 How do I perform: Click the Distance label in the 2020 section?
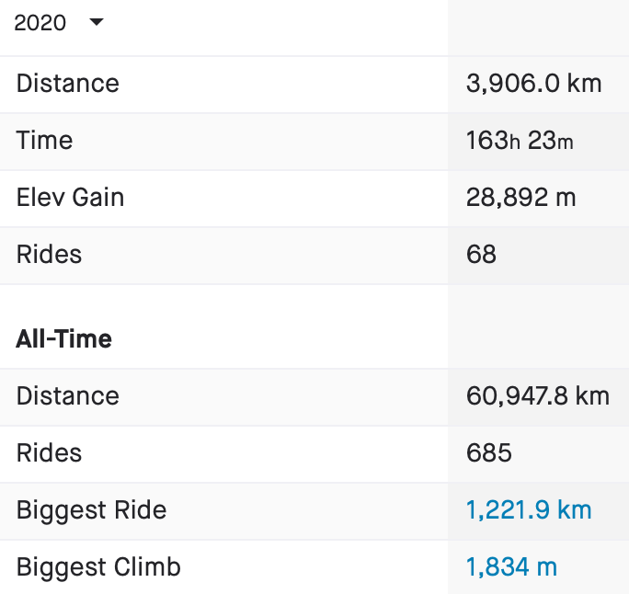coord(68,84)
